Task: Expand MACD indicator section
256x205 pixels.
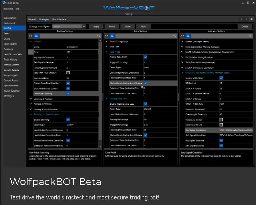Action: click(x=182, y=52)
